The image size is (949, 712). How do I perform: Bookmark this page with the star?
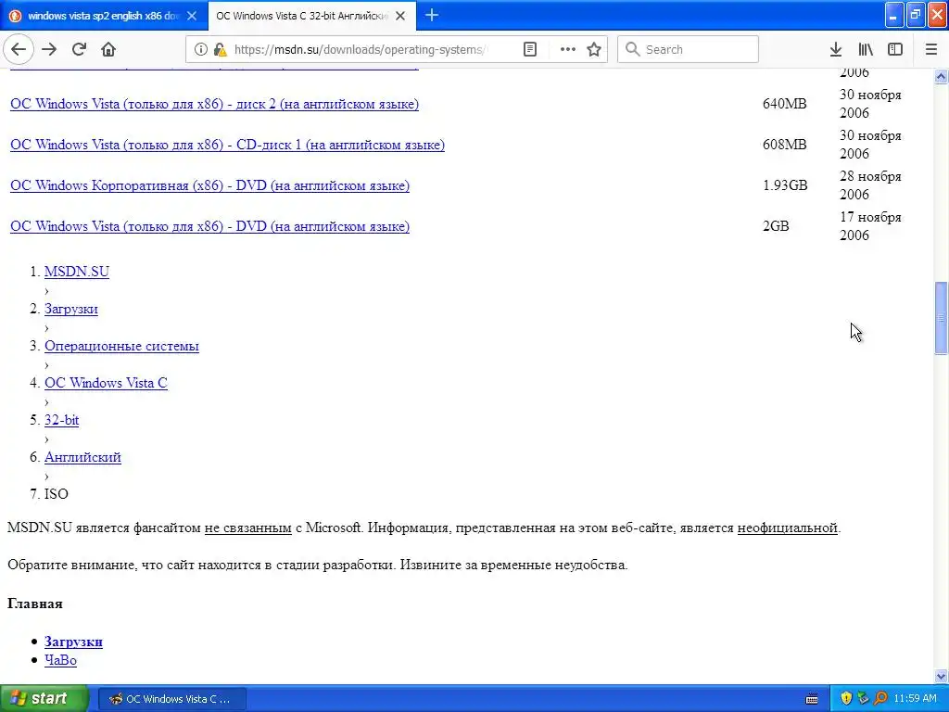tap(594, 50)
